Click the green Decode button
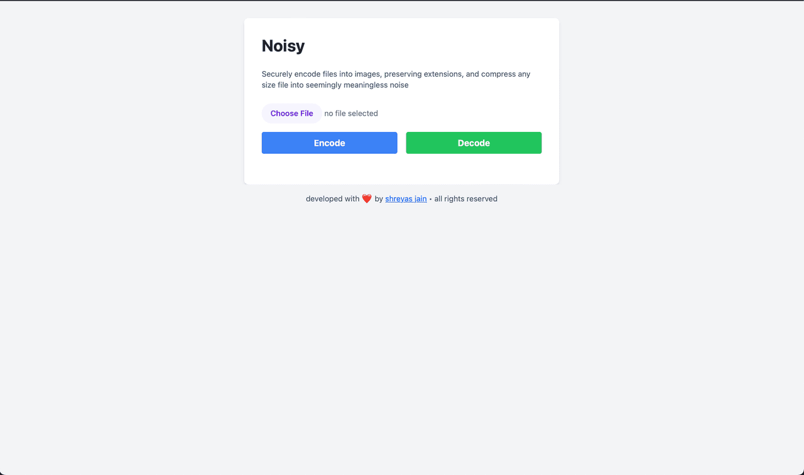The width and height of the screenshot is (804, 475). (474, 143)
